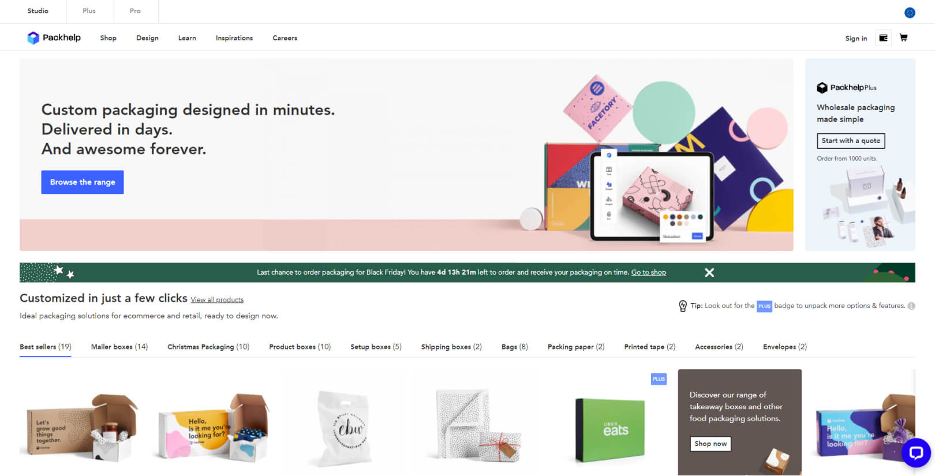Select the Setup boxes (5) tab
Screen dimensions: 935x476
[376, 347]
